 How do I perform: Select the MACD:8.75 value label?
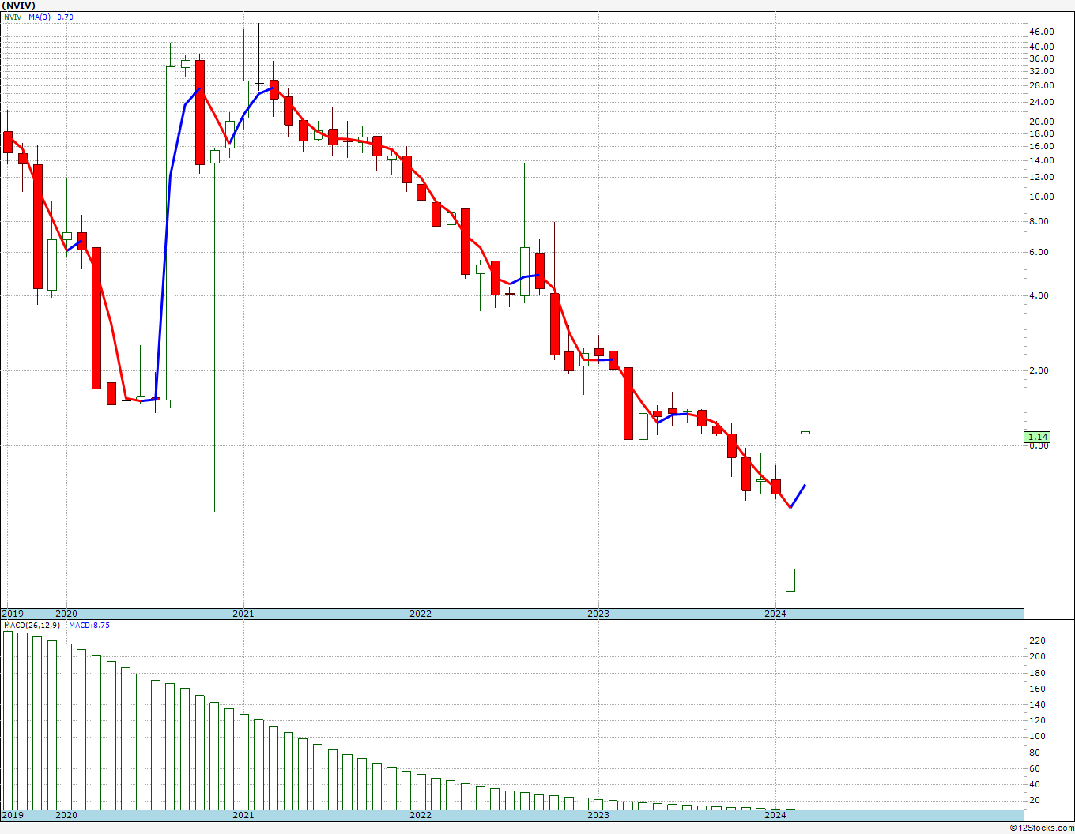(89, 625)
